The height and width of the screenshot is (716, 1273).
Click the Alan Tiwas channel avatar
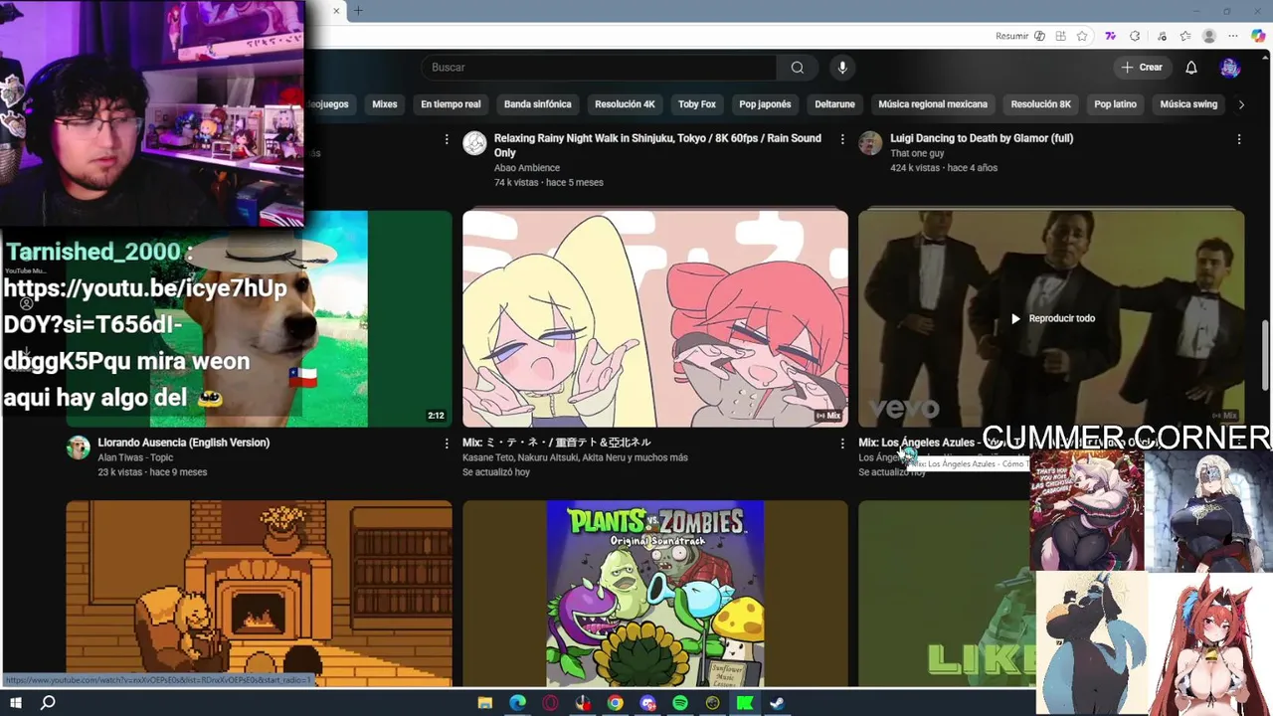pos(79,447)
